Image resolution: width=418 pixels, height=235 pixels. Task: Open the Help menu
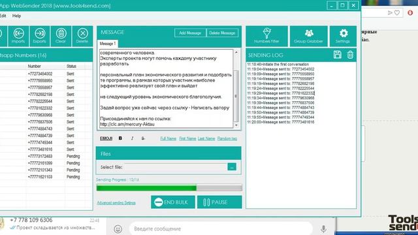[x=16, y=16]
